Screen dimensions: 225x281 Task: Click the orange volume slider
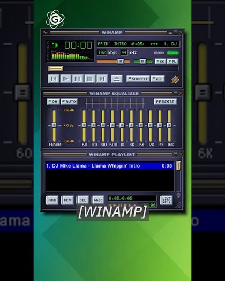(114, 62)
